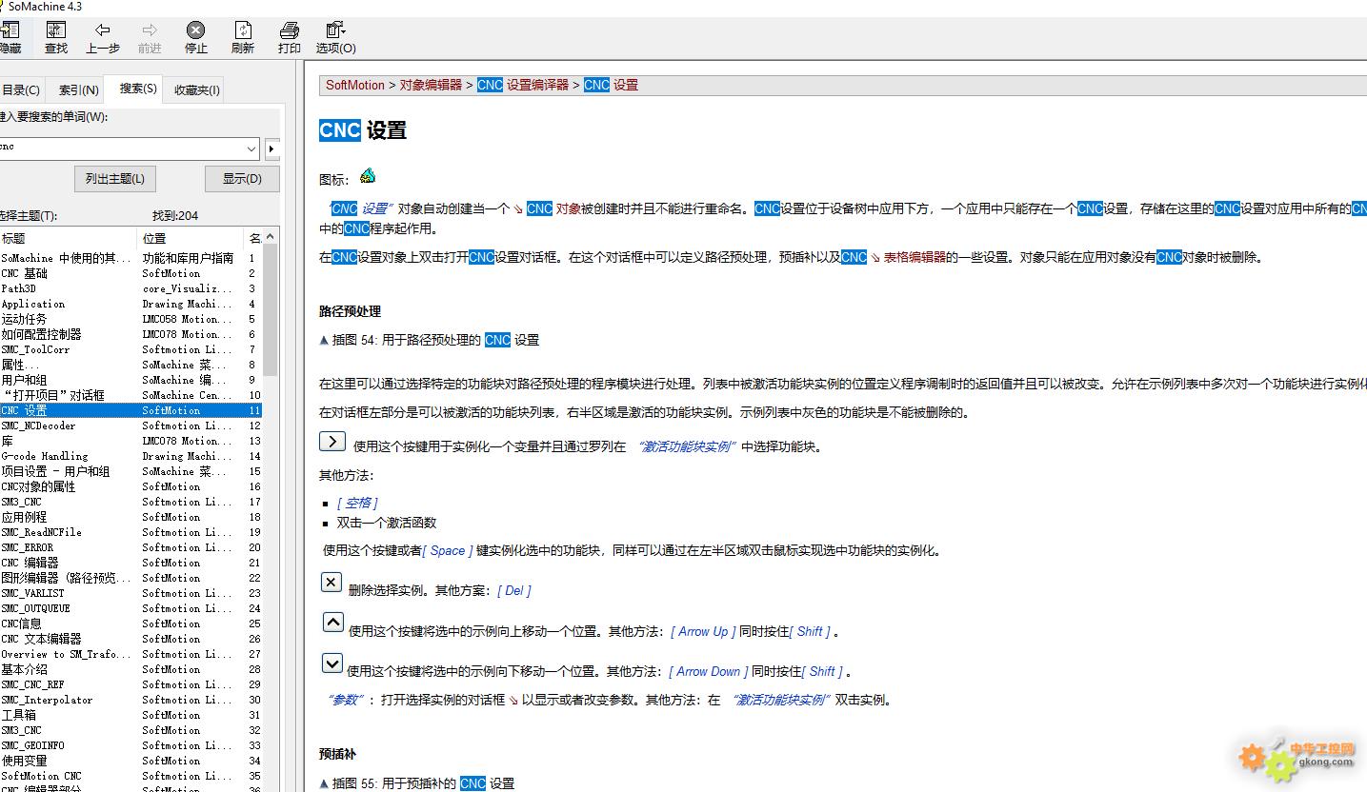
Task: Select SMC_Interpolator topic row
Action: coord(131,700)
